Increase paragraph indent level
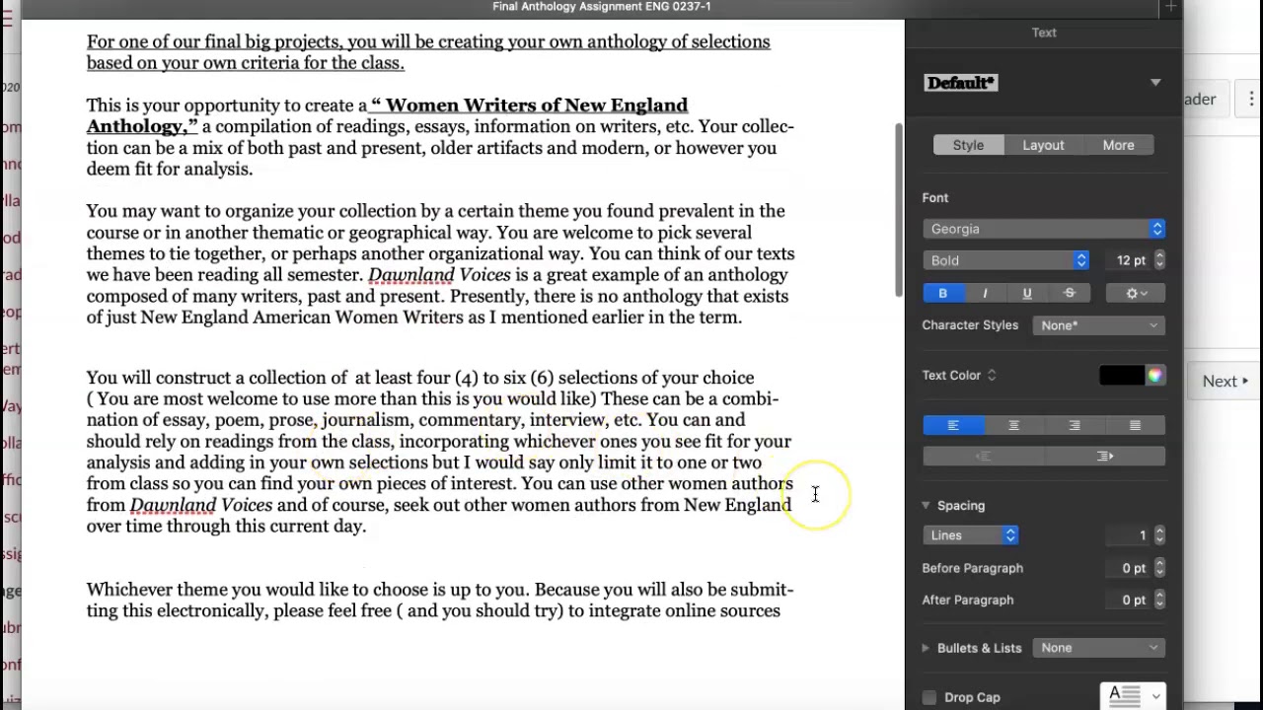The image size is (1263, 710). click(x=1105, y=456)
